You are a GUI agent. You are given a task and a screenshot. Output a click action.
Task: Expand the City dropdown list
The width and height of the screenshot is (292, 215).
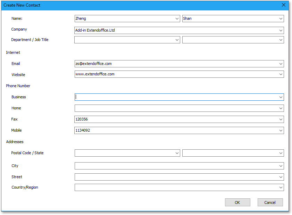coord(281,166)
